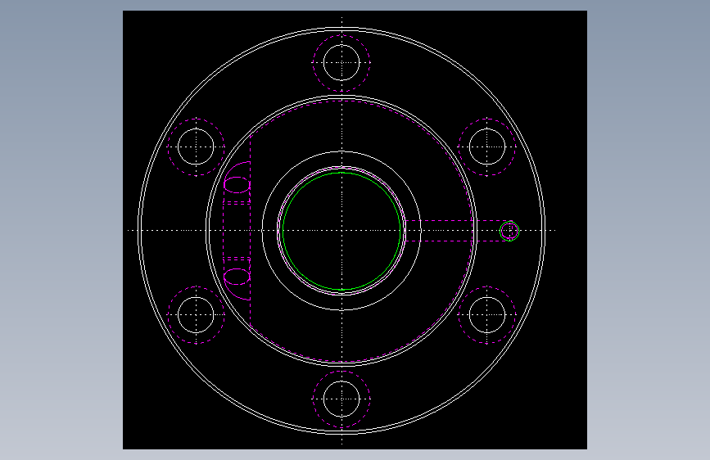Select the lower magenta ellipse on left
The height and width of the screenshot is (460, 710).
[x=237, y=277]
